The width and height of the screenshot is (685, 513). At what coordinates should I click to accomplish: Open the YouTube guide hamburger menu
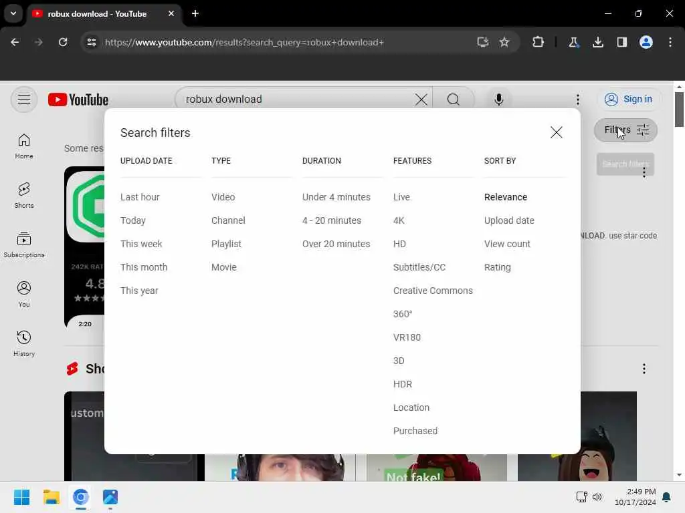tap(24, 100)
